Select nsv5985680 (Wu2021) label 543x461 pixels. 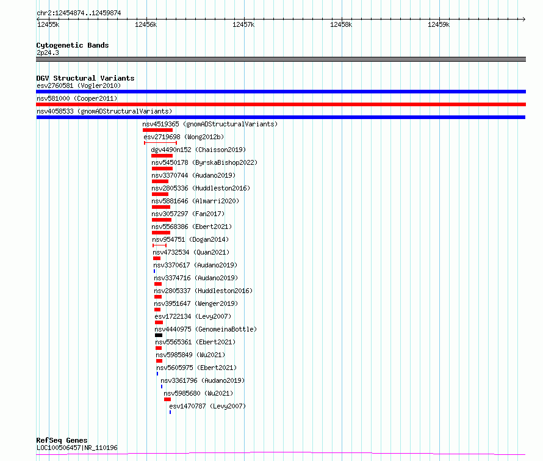click(x=198, y=393)
